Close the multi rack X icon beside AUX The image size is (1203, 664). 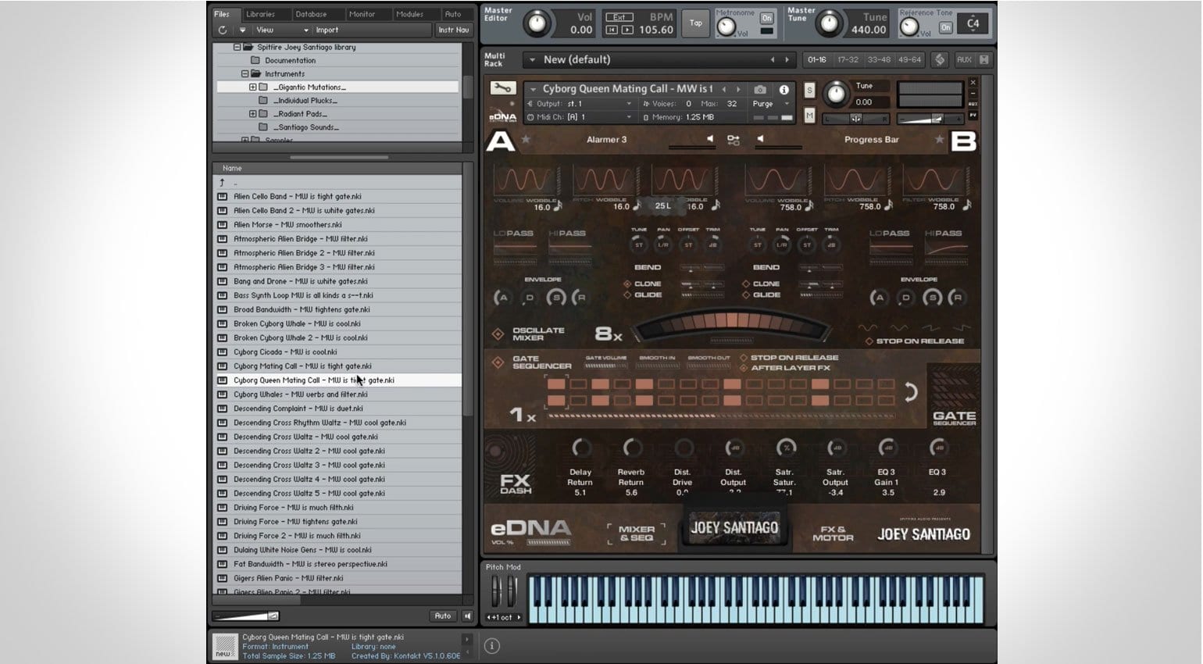tap(983, 59)
